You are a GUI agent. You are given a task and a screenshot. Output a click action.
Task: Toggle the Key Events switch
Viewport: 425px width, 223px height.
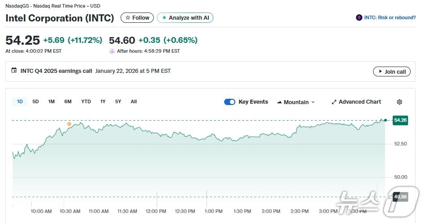230,102
